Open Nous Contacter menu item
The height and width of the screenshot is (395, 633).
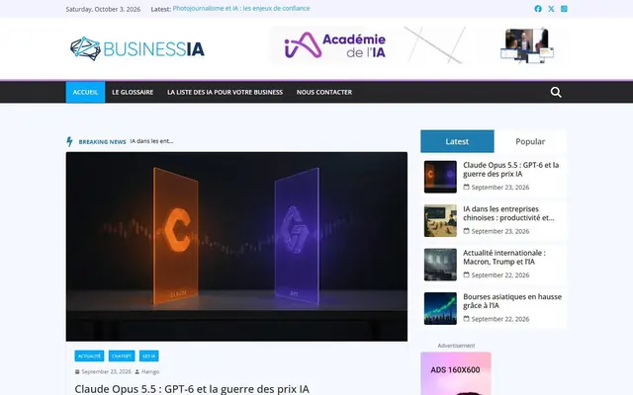tap(324, 92)
